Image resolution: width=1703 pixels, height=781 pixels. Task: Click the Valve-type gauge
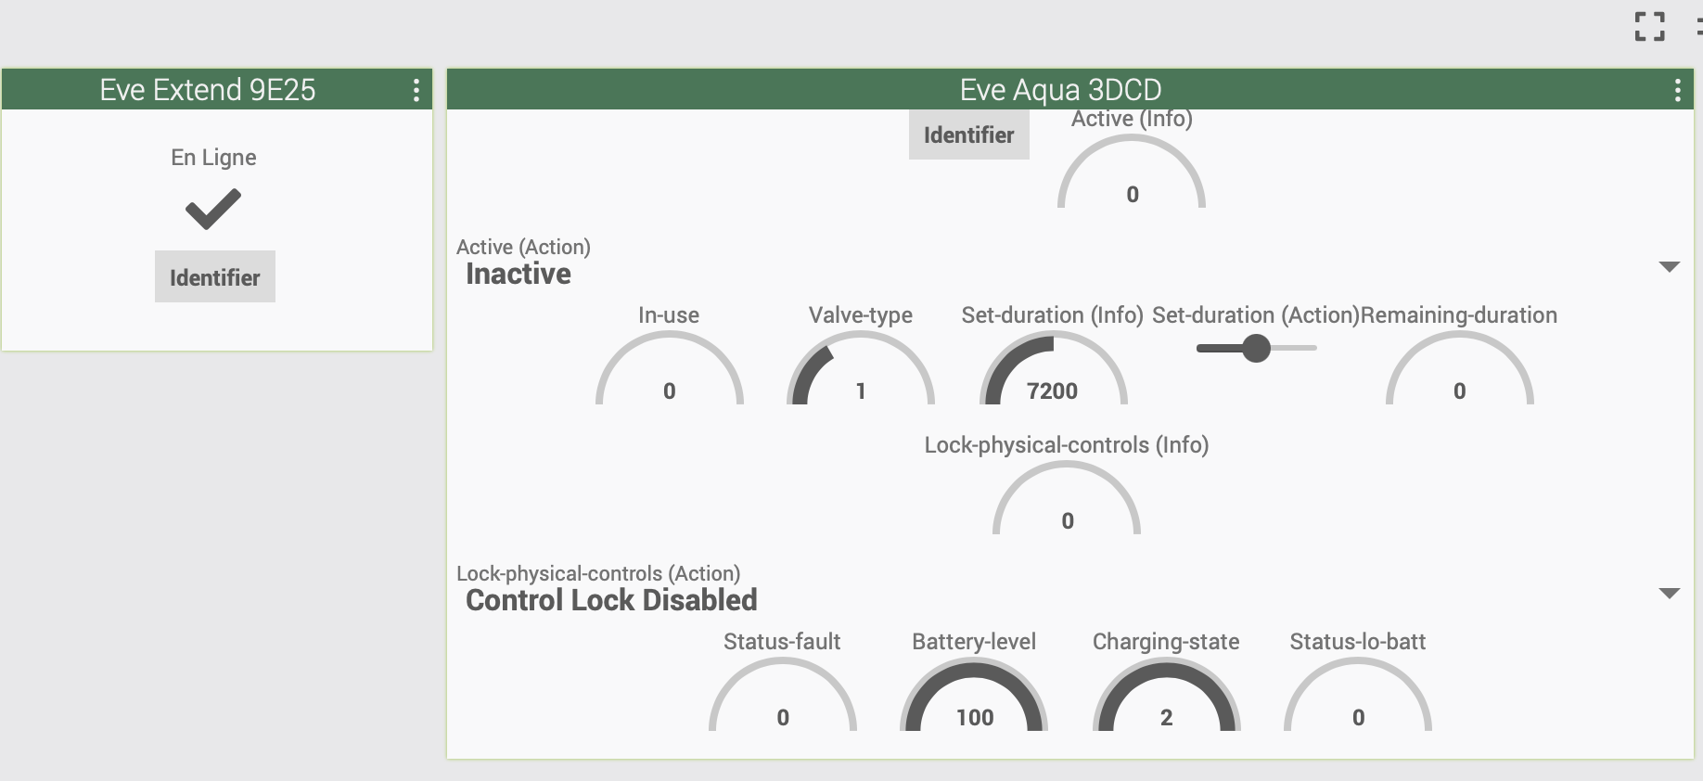[x=861, y=368]
